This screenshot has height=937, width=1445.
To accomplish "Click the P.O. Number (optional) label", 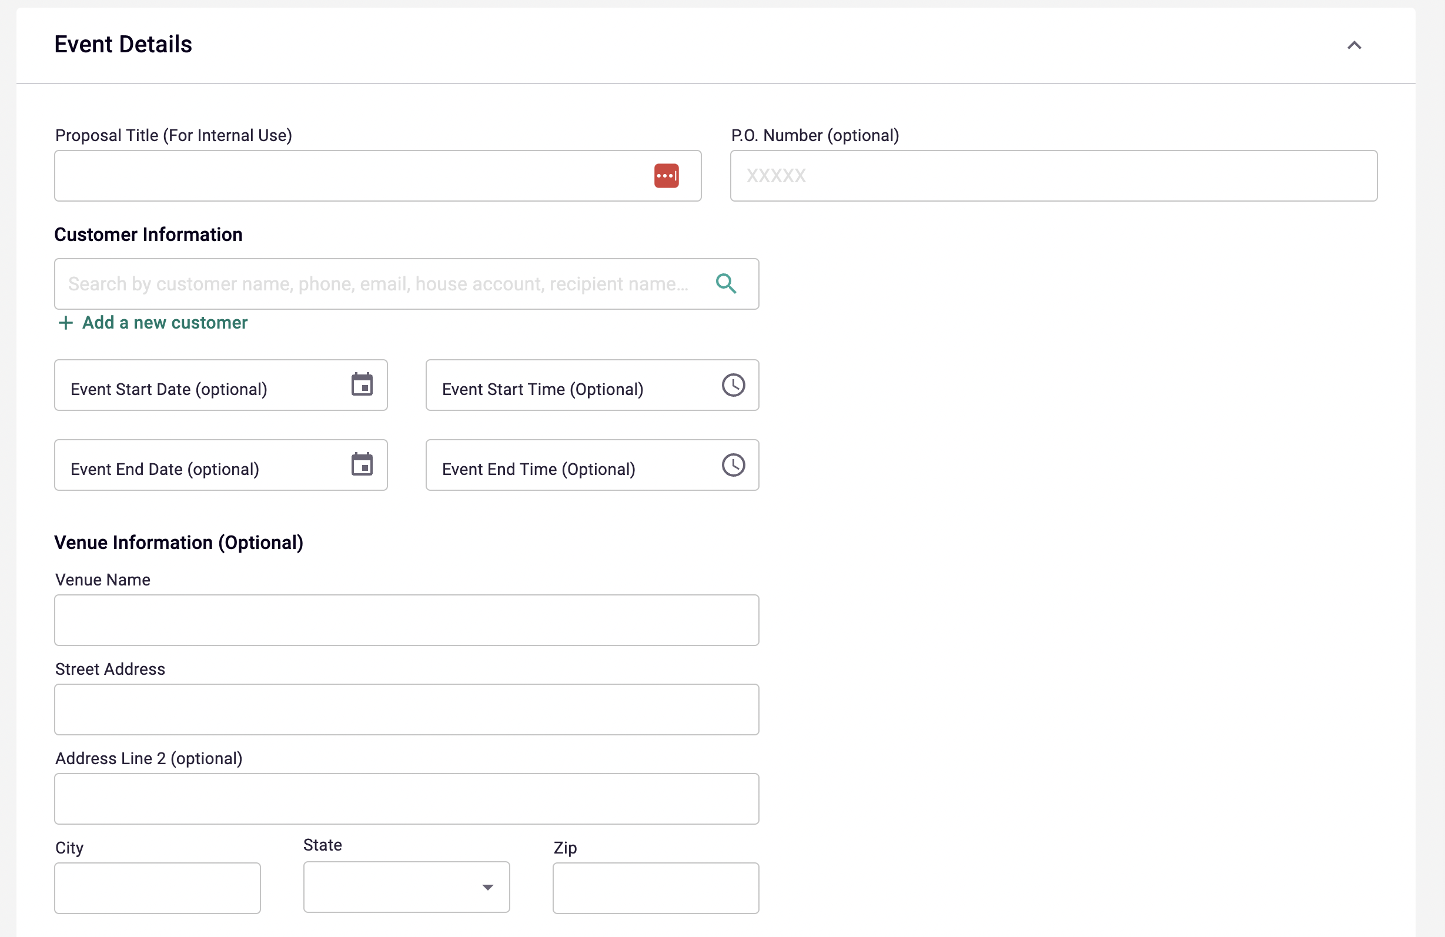I will pyautogui.click(x=815, y=135).
